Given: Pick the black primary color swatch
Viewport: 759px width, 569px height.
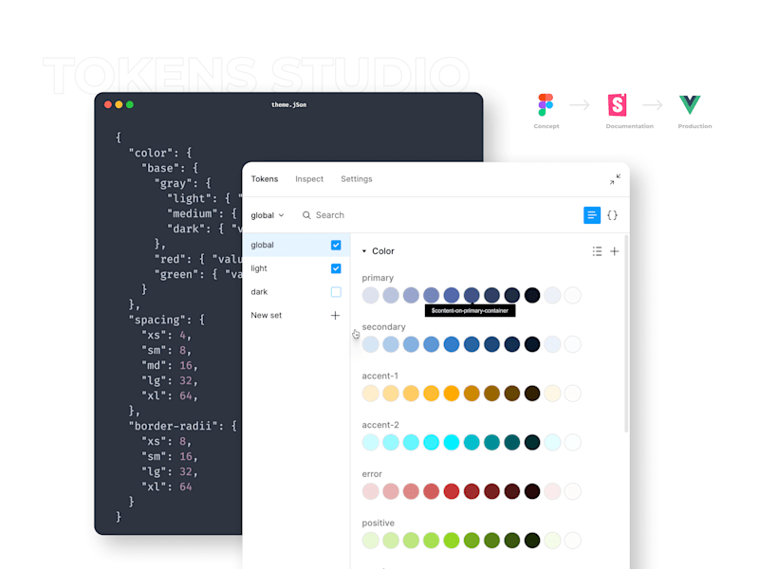Looking at the screenshot, I should point(532,295).
